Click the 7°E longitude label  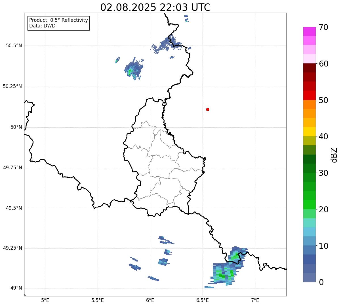[x=255, y=301]
